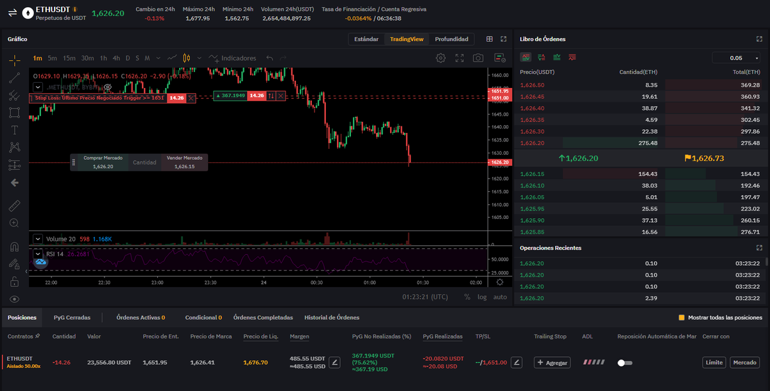Image resolution: width=770 pixels, height=391 pixels.
Task: Open the compare symbol line tool
Action: [x=172, y=58]
